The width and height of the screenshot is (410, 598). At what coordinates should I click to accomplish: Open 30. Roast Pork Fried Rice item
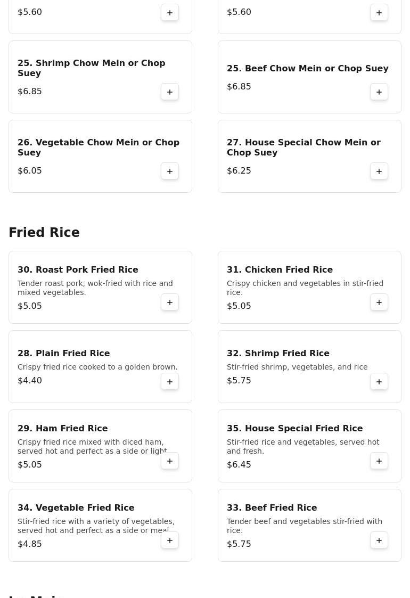click(x=78, y=269)
